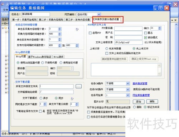This screenshot has height=137, width=179.
Task: Tick the 匿名 anonymous checkbox
Action: pos(145,33)
